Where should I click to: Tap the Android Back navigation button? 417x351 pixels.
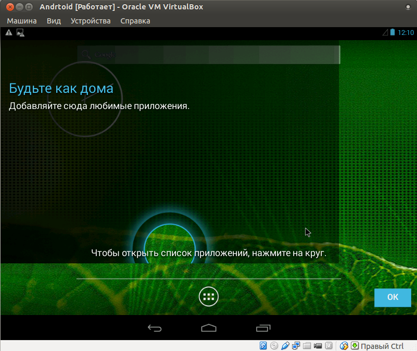pyautogui.click(x=155, y=328)
